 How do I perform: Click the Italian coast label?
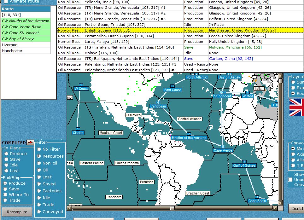(259, 89)
